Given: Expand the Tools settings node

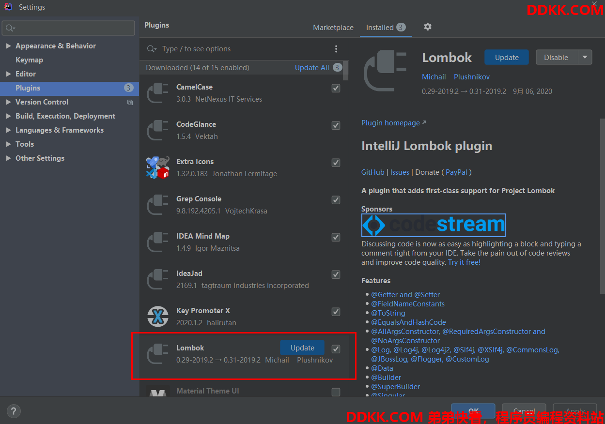Looking at the screenshot, I should point(8,144).
